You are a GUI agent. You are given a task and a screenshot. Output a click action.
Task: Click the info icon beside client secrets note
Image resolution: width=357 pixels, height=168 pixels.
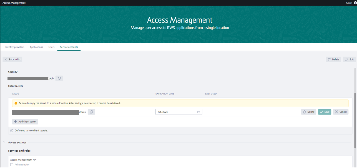[x=12, y=130]
